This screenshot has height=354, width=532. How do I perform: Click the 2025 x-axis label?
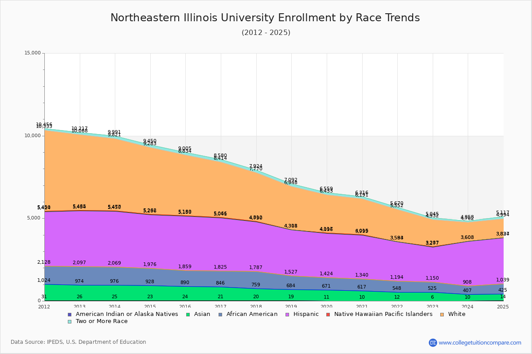pyautogui.click(x=503, y=307)
